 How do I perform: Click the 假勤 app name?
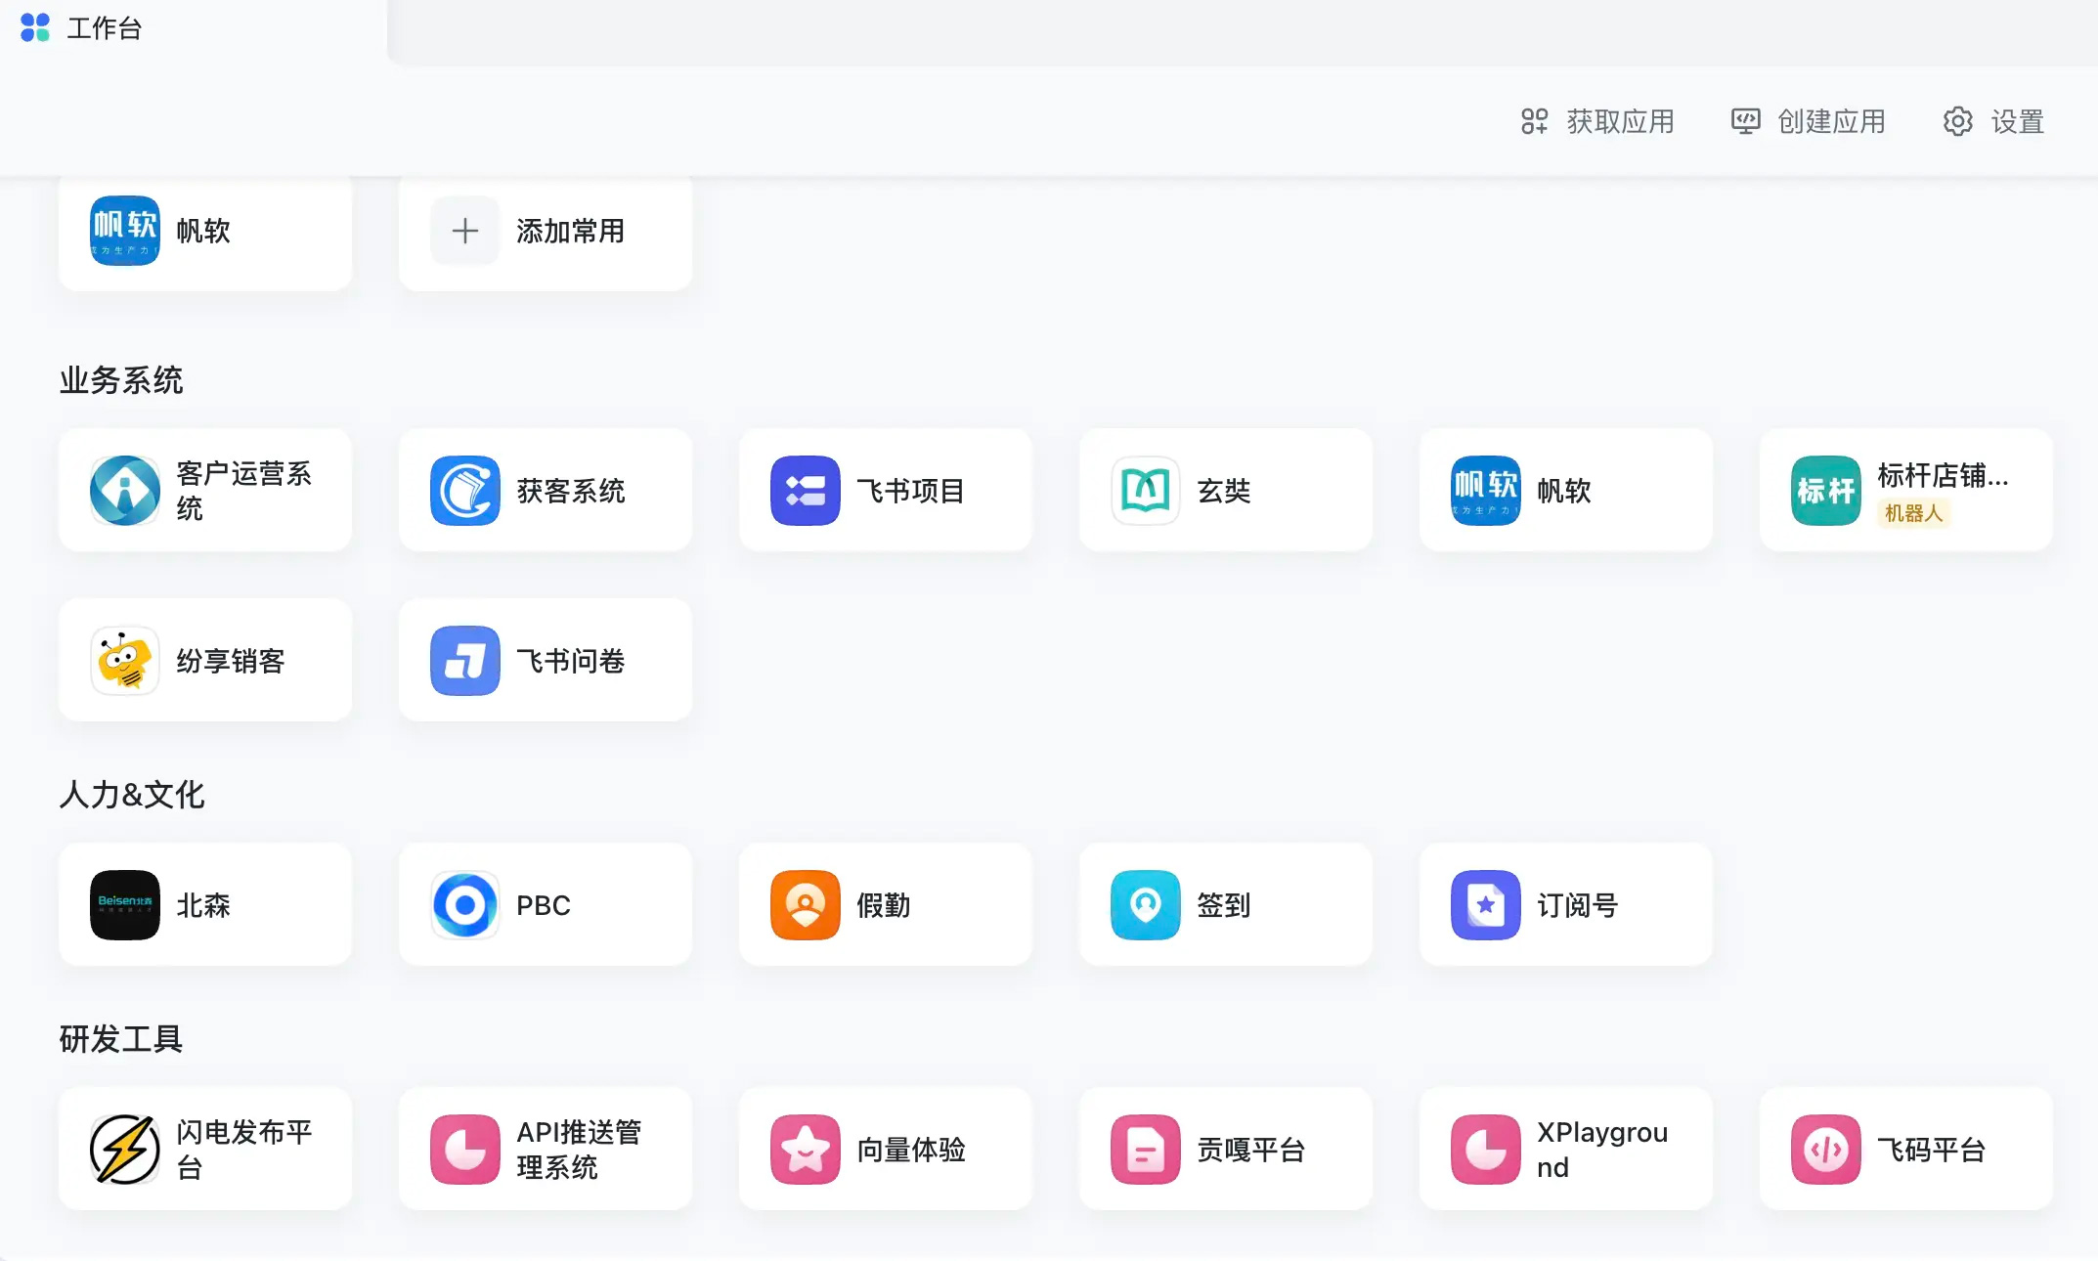(884, 905)
